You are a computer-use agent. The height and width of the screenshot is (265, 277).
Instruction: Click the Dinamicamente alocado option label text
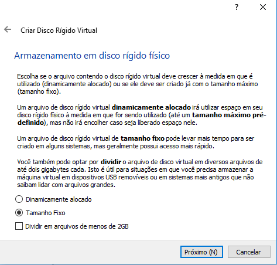pos(59,199)
